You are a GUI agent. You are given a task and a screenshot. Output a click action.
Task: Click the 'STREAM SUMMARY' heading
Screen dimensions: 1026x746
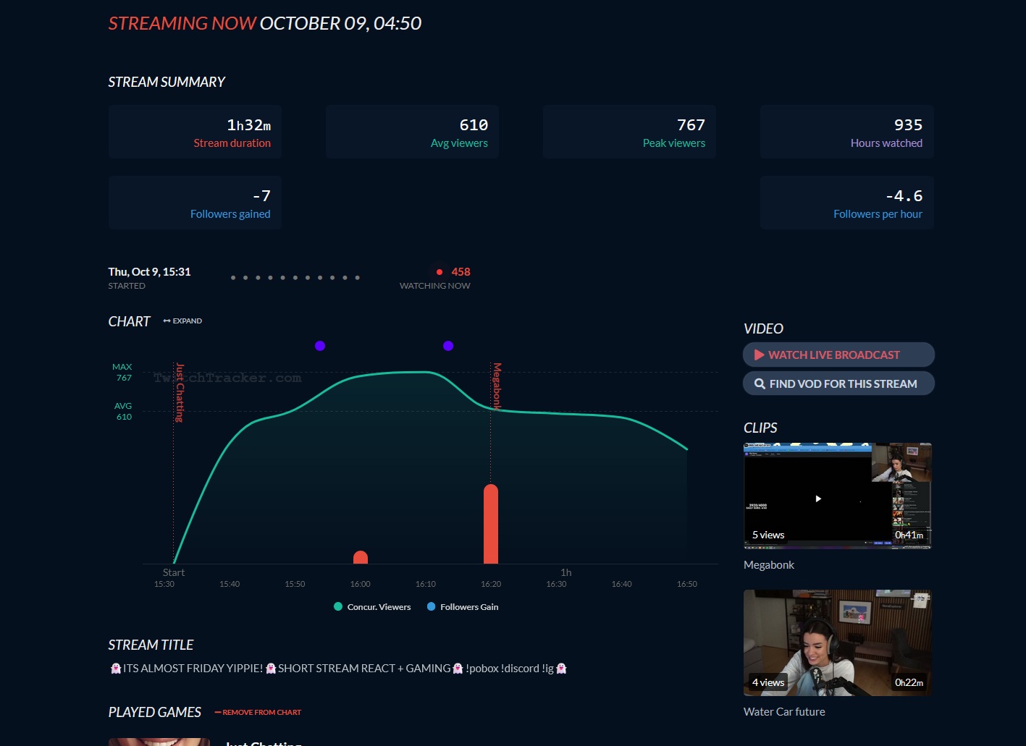point(167,82)
